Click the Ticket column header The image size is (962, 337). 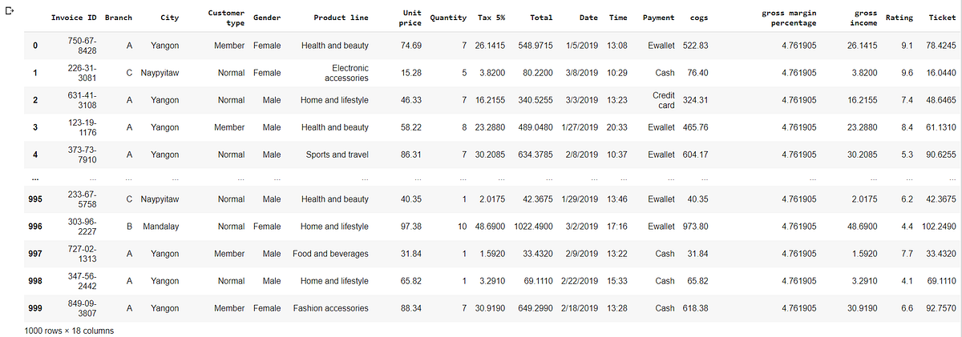942,18
